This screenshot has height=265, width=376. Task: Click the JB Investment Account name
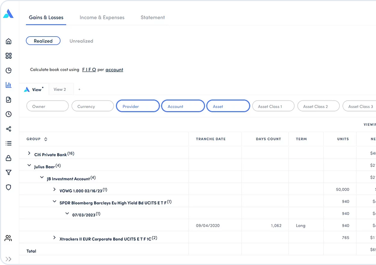(x=68, y=179)
